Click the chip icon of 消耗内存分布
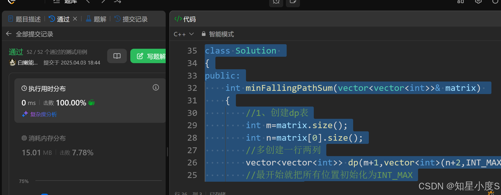The image size is (501, 195). (24, 138)
